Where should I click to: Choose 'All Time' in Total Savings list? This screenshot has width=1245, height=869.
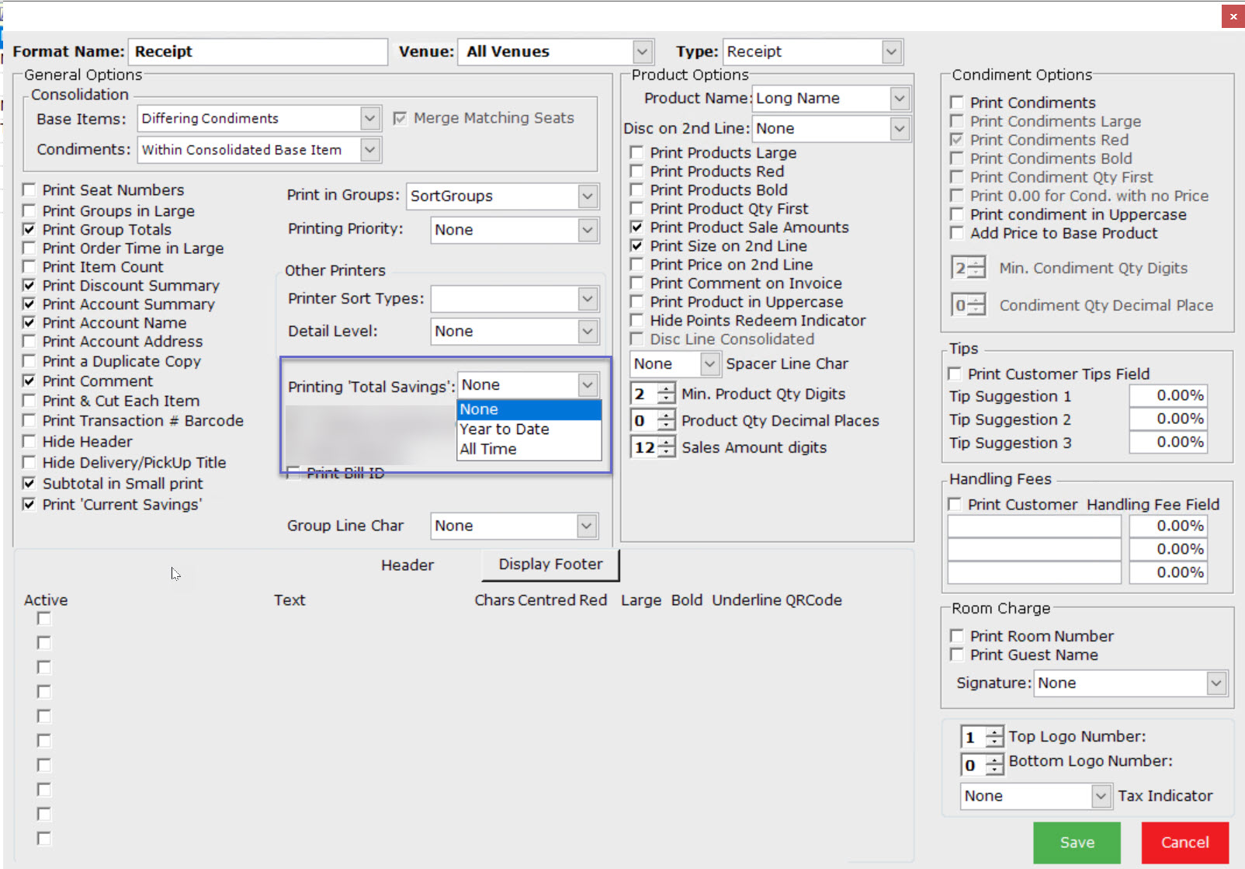coord(488,450)
